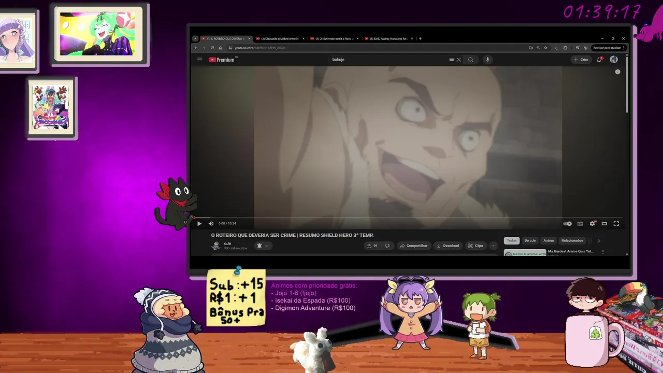Dislike the video
The width and height of the screenshot is (663, 373).
[387, 246]
